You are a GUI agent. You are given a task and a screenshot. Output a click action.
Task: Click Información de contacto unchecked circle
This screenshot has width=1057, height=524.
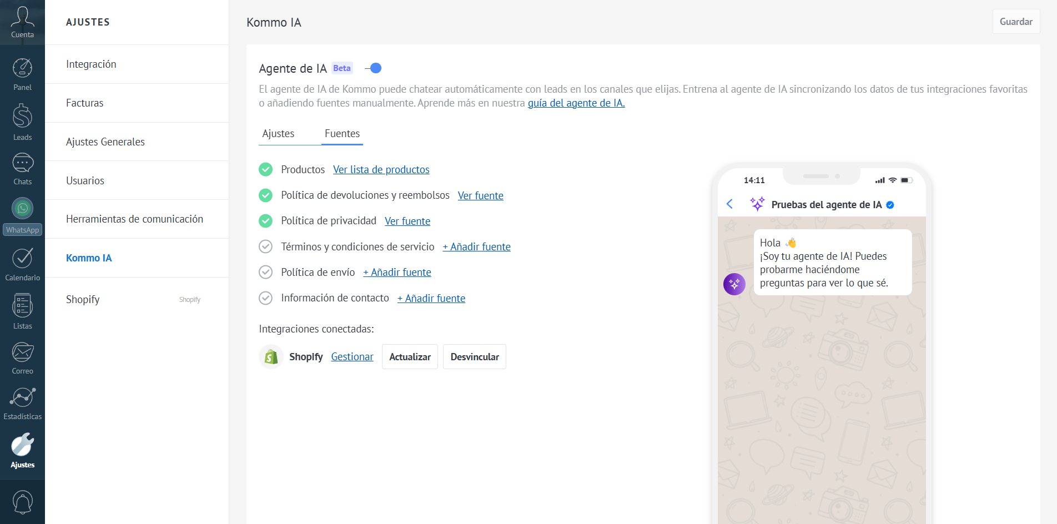pyautogui.click(x=266, y=298)
